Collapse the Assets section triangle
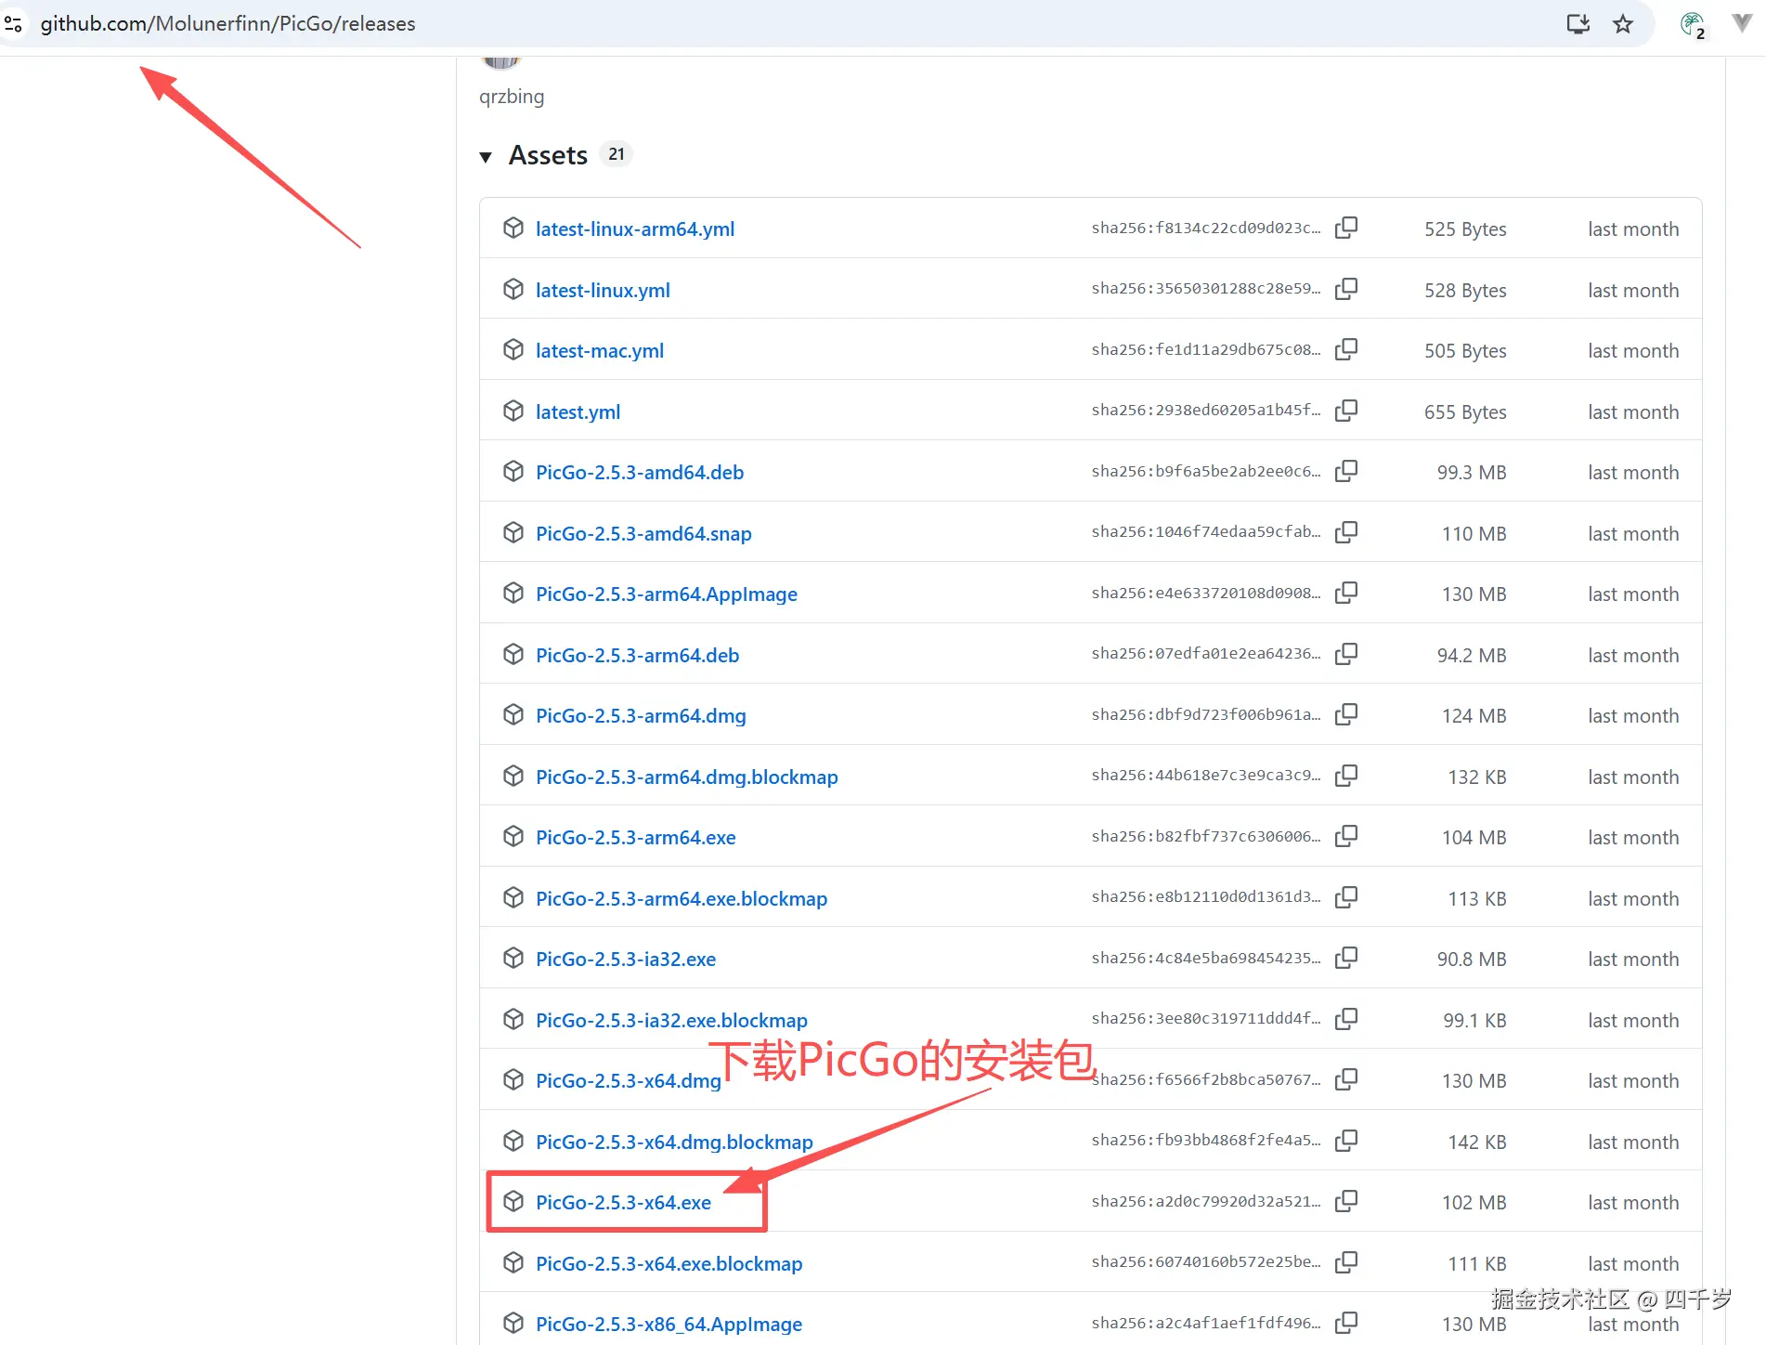The image size is (1766, 1345). tap(486, 157)
